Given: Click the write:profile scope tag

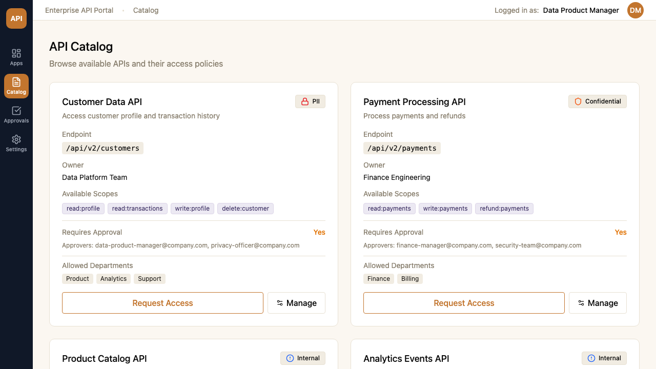Looking at the screenshot, I should (x=192, y=209).
